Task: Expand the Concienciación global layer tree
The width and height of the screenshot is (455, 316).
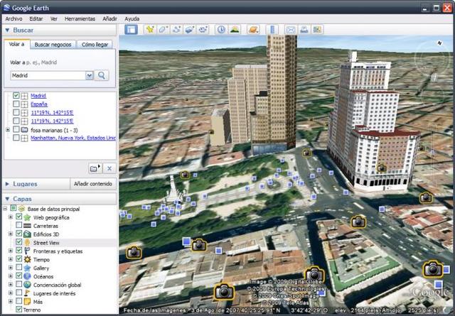Action: [x=11, y=284]
